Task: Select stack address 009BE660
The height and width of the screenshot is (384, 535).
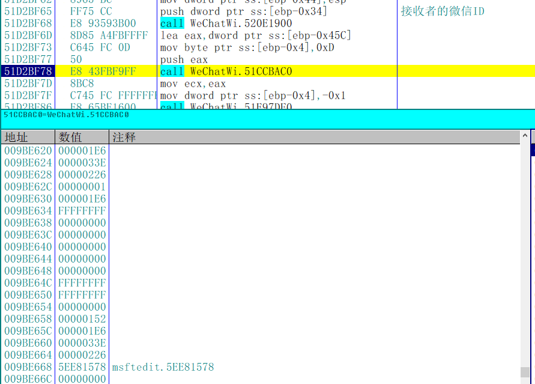Action: point(28,343)
